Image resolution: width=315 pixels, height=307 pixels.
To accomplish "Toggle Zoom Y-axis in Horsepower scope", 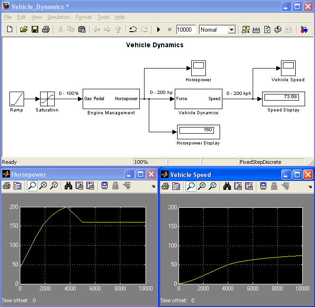I will tap(54, 186).
